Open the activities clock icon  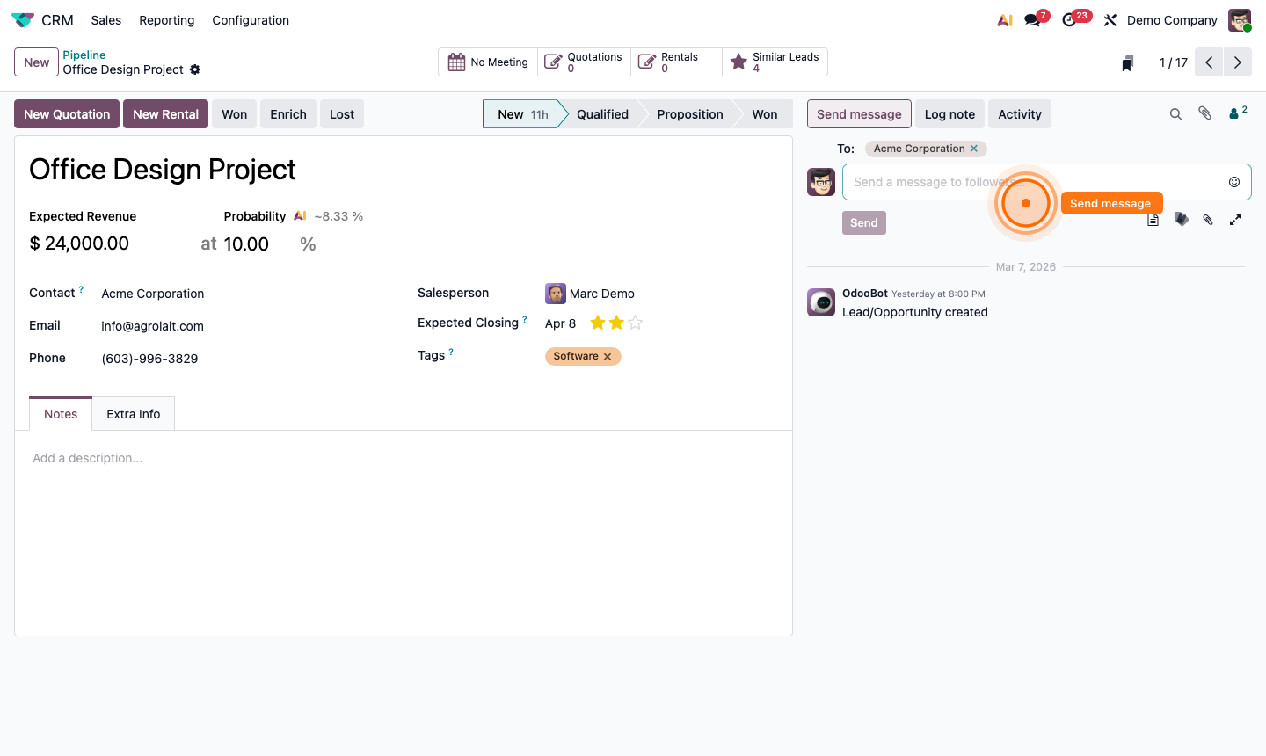(1071, 18)
